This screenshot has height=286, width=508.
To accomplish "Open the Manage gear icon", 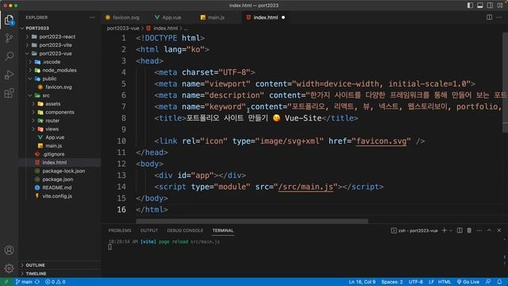I will pos(9,269).
